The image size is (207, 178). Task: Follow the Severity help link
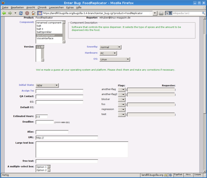click(92, 47)
